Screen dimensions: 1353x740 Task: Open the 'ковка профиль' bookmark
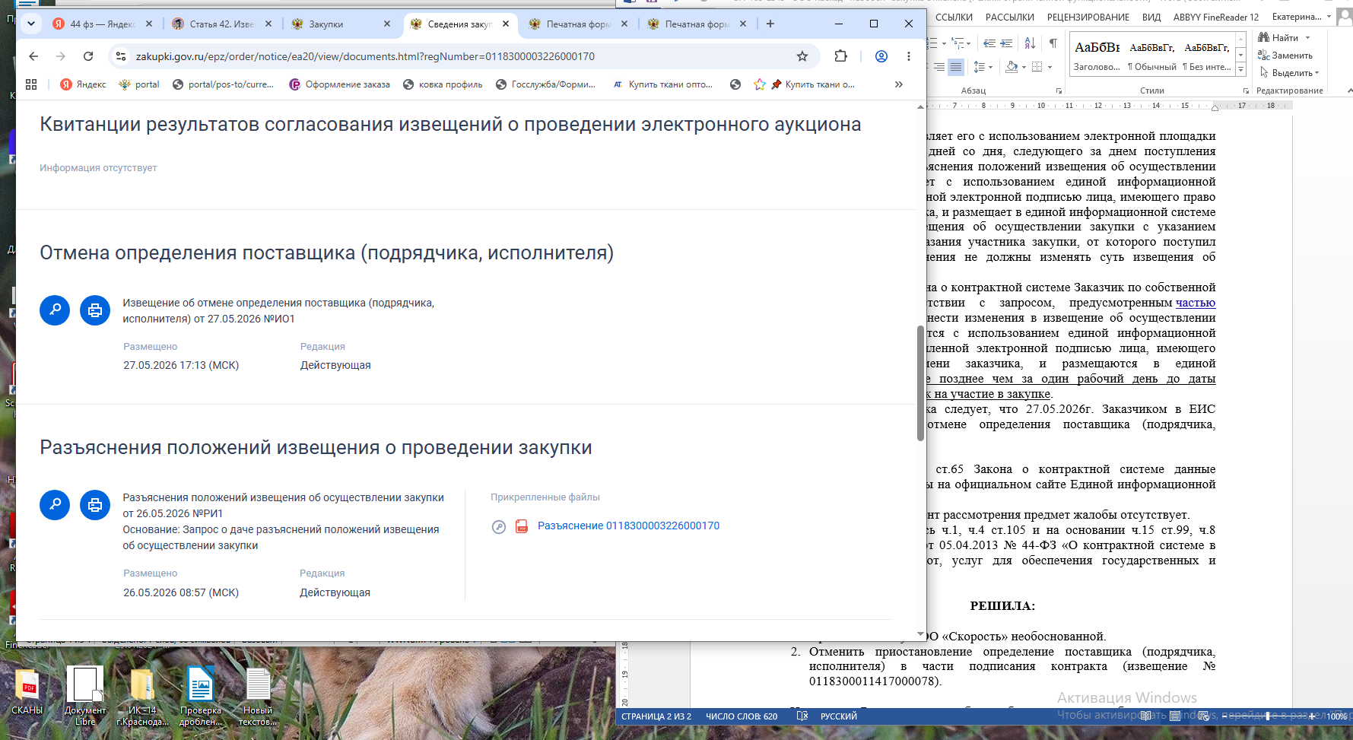(x=443, y=84)
